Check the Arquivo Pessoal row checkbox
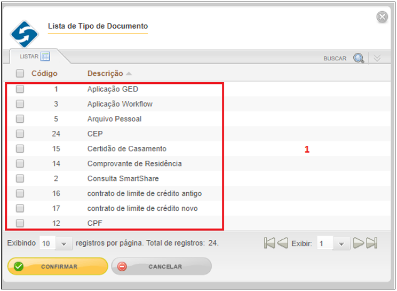Image resolution: width=397 pixels, height=291 pixels. point(20,119)
